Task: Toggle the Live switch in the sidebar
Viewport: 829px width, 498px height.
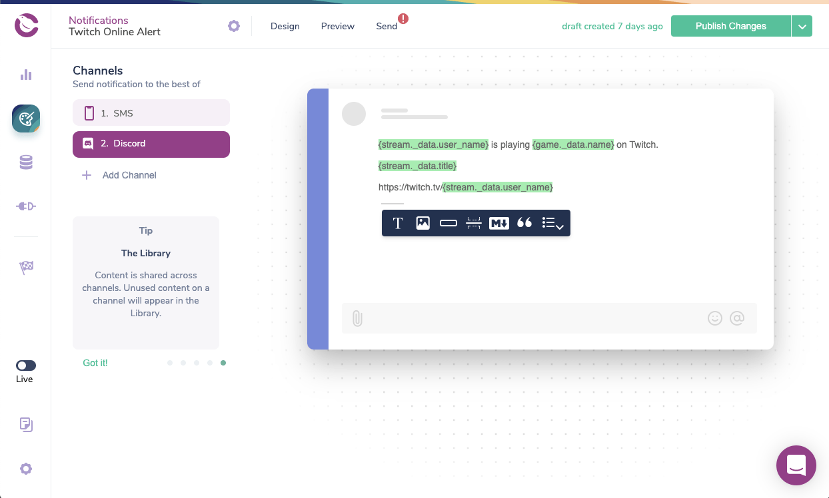Action: tap(25, 365)
